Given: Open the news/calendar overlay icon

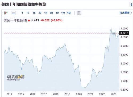Looking at the screenshot, I should (x=79, y=13).
